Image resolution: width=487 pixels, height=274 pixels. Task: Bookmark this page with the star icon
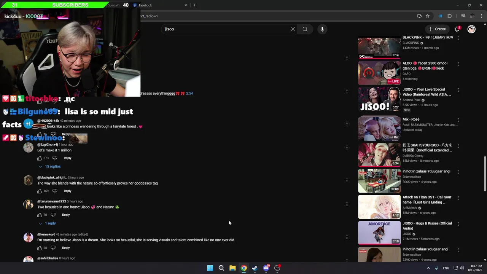[x=428, y=16]
